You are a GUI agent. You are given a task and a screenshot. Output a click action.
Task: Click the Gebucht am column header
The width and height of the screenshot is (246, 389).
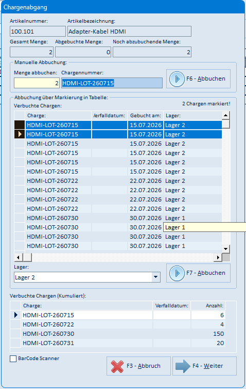click(x=145, y=116)
